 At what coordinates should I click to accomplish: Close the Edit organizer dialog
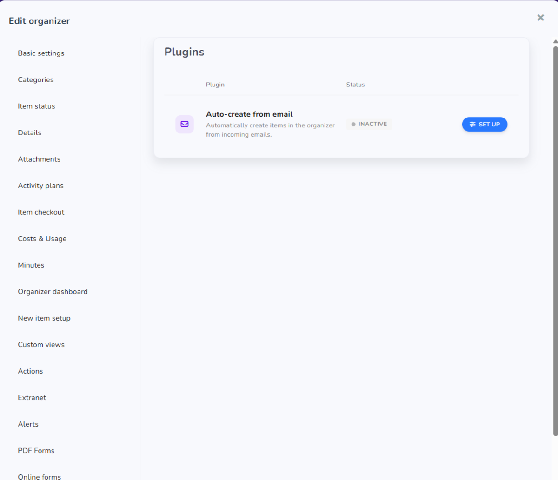pyautogui.click(x=540, y=18)
